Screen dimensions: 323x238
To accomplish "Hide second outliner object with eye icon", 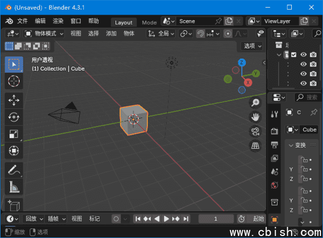I will (303, 74).
